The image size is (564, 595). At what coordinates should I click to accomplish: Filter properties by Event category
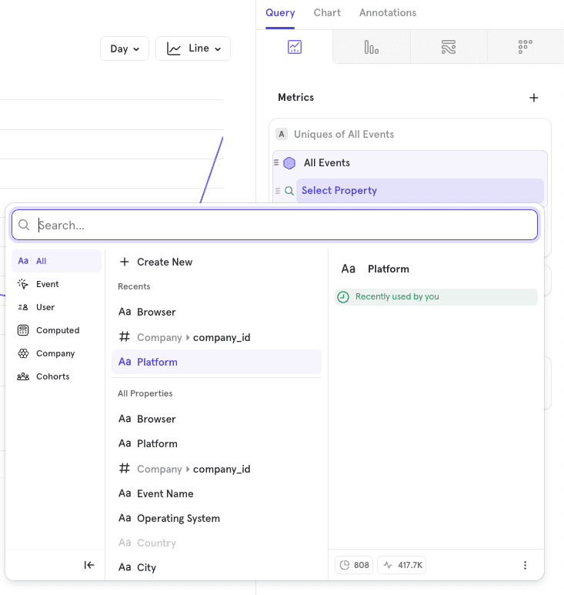(x=47, y=284)
